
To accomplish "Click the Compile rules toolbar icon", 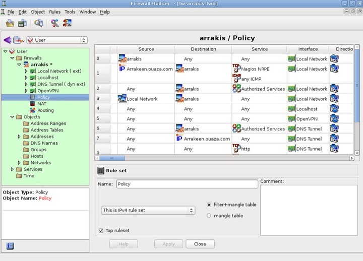I will (55, 23).
